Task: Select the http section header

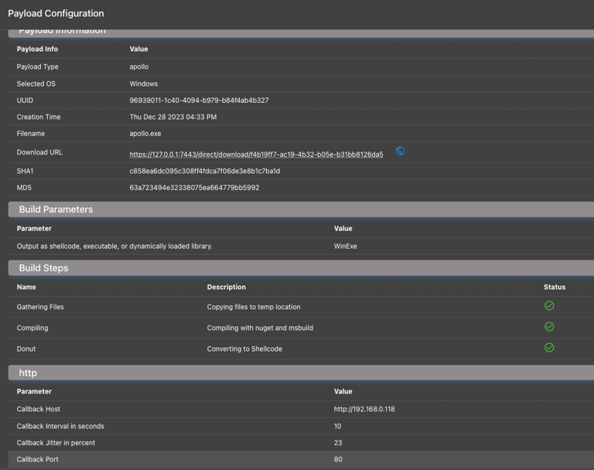Action: pyautogui.click(x=301, y=373)
